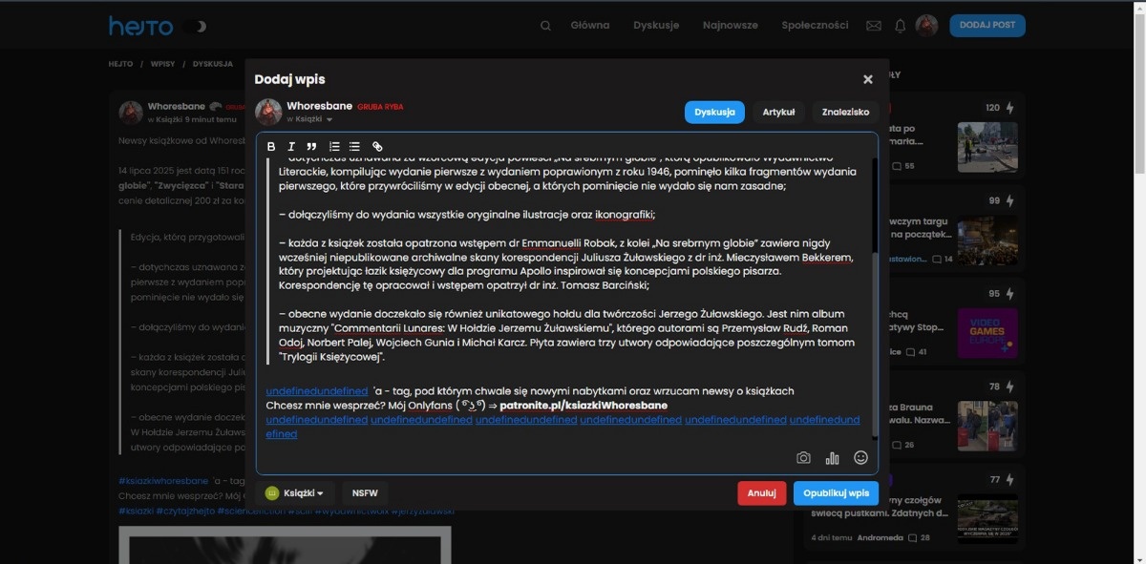Switch to the Artykuł post type

pyautogui.click(x=778, y=112)
